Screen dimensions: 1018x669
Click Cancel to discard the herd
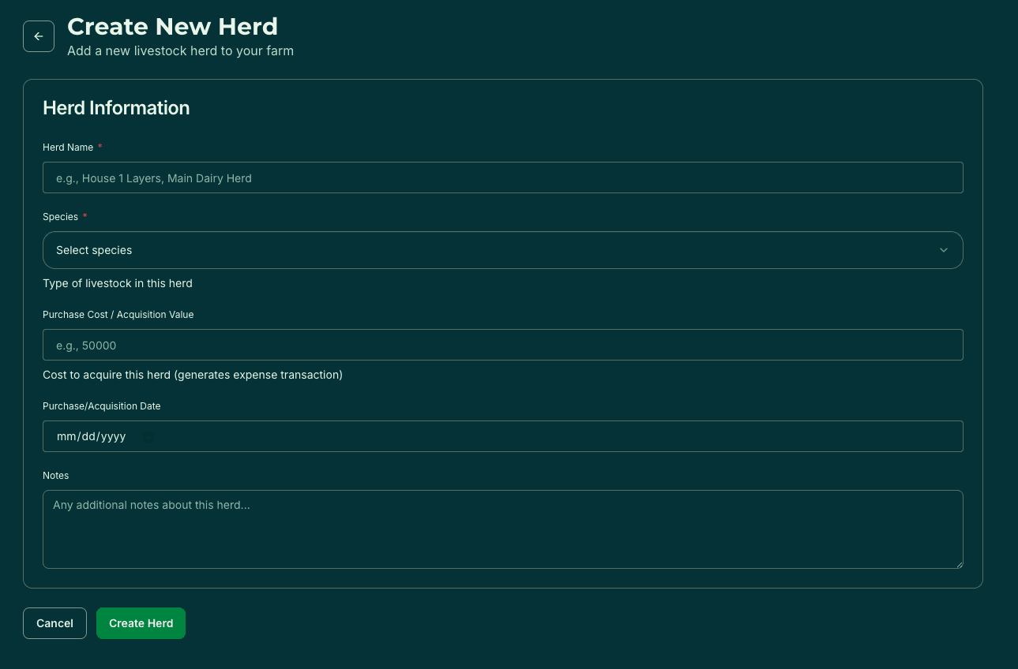tap(54, 623)
